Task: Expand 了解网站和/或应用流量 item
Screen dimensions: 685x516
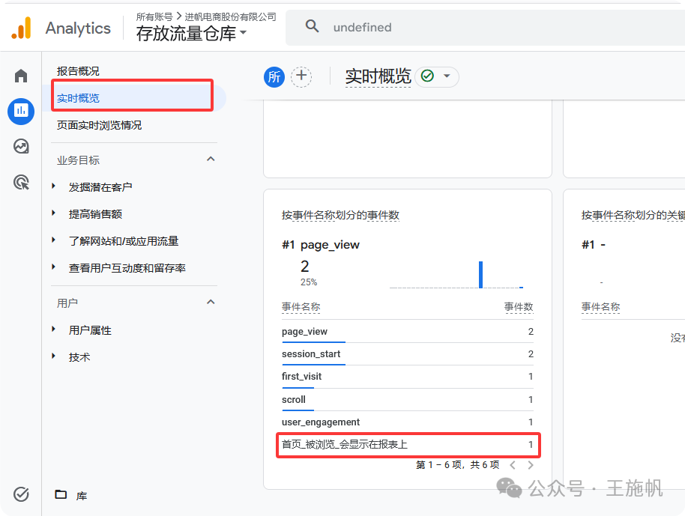Action: pyautogui.click(x=53, y=240)
